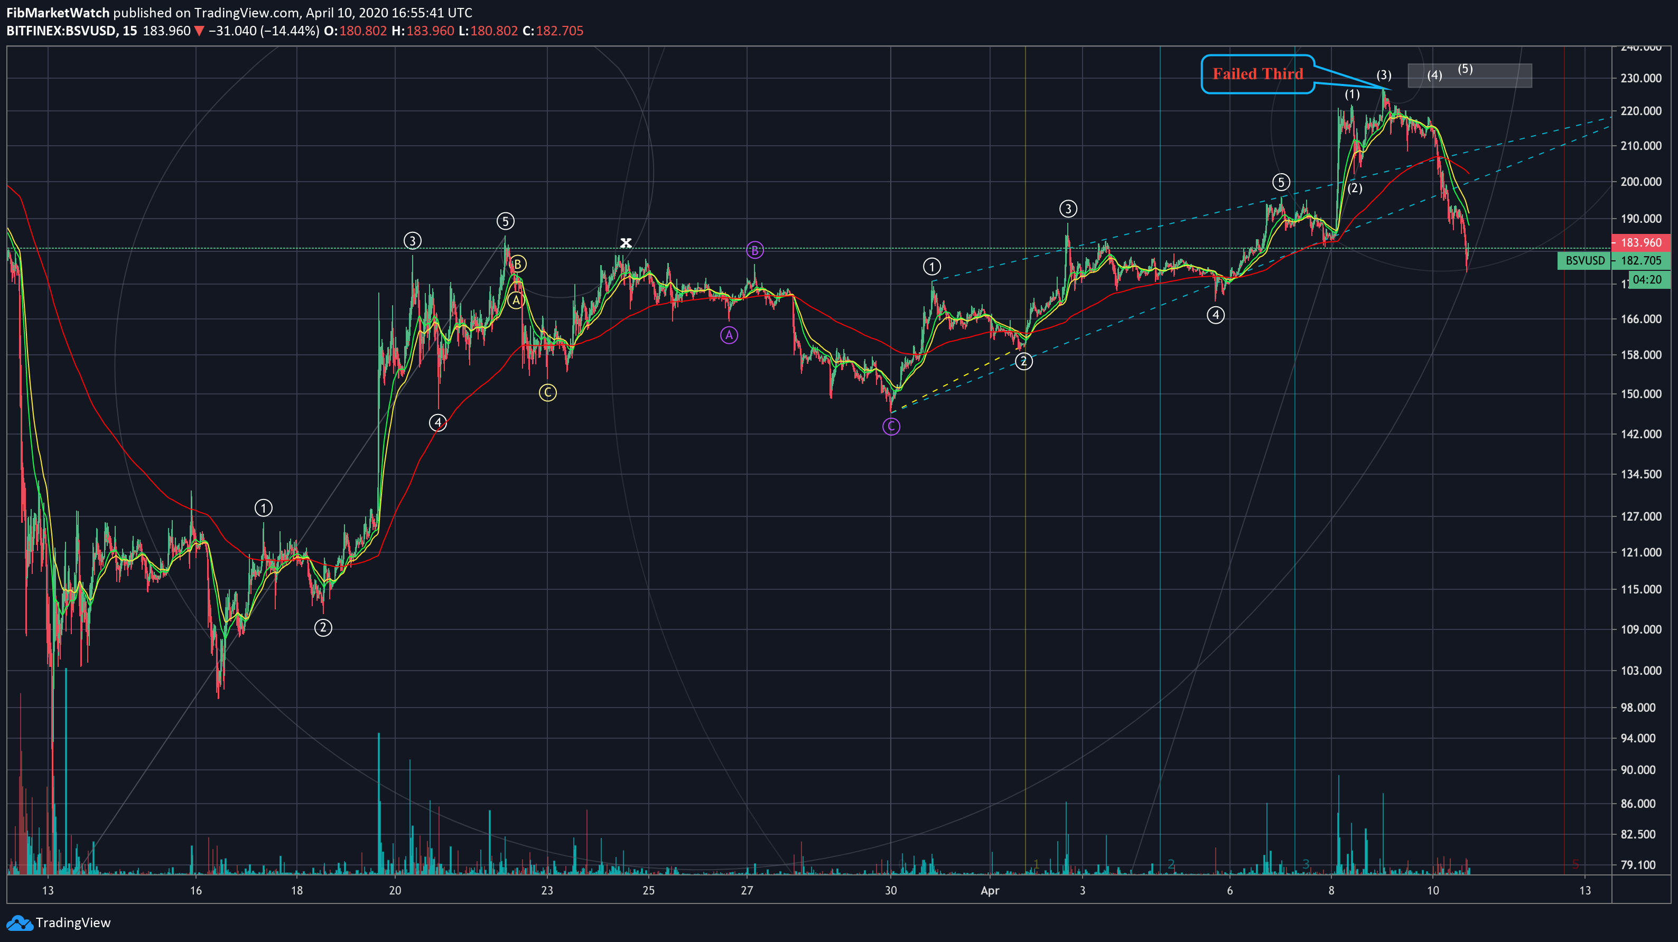
Task: Click the 134.500 price axis label
Action: coord(1641,474)
